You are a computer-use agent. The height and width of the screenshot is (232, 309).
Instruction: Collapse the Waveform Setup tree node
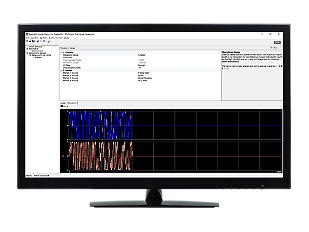pos(27,53)
